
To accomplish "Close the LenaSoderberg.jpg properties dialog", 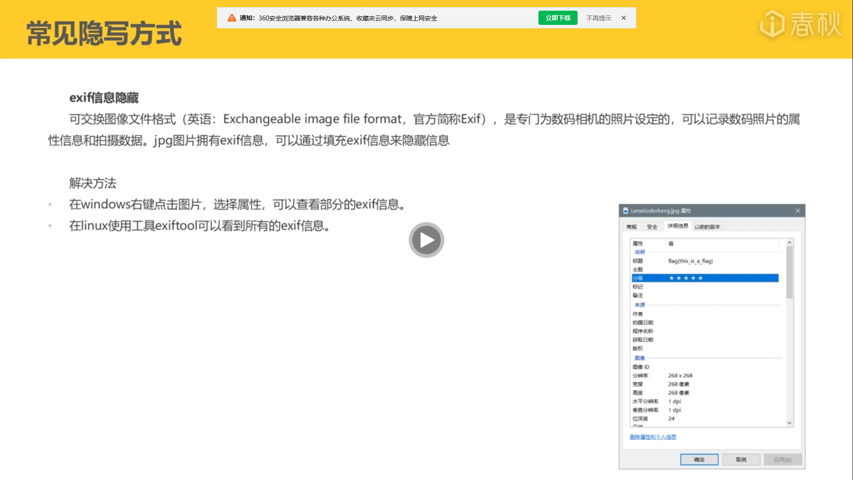I will tap(797, 211).
